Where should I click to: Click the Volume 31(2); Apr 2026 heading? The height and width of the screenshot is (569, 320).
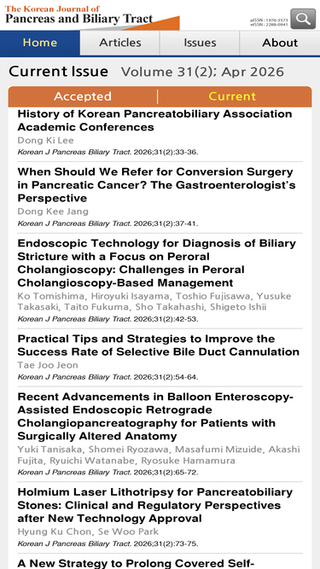202,72
